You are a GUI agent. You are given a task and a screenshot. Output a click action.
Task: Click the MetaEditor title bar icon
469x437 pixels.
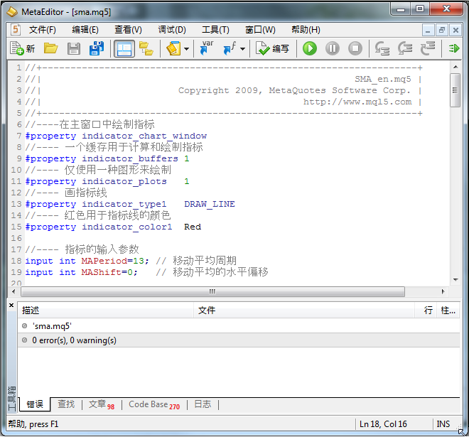[x=12, y=11]
